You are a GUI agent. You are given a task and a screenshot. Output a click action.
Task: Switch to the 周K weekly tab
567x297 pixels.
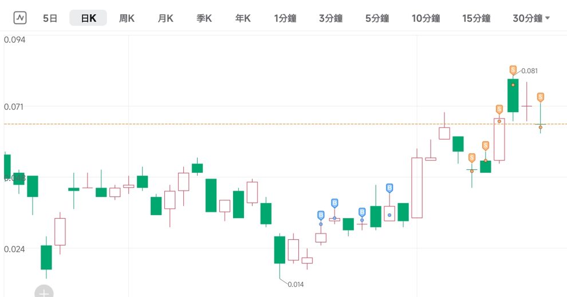tap(127, 18)
